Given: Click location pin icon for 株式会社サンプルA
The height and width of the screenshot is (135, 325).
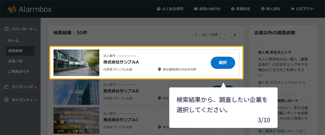Looking at the screenshot, I should point(159,70).
